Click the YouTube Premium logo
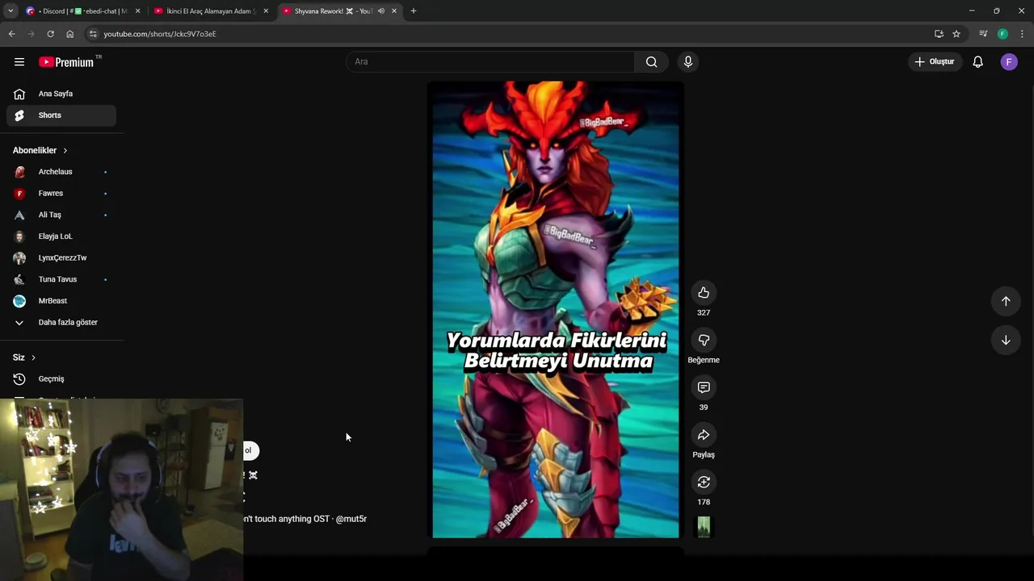The image size is (1034, 581). point(66,62)
